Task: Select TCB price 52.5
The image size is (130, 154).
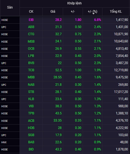Action: 58,70
